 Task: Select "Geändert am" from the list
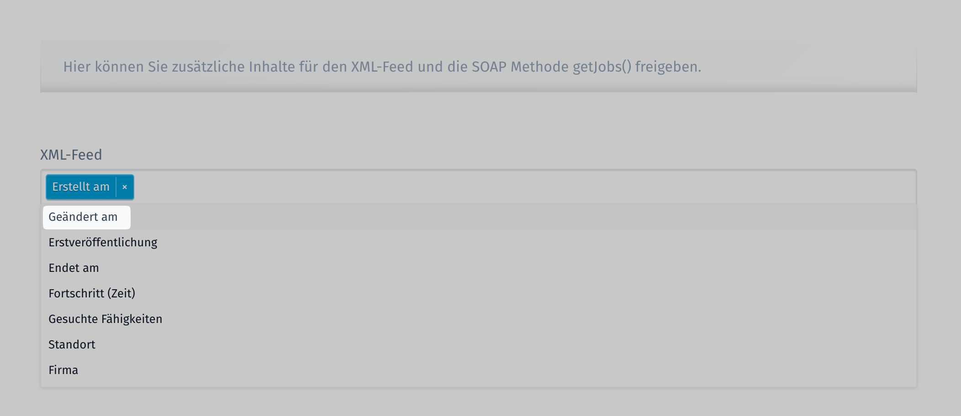coord(84,217)
